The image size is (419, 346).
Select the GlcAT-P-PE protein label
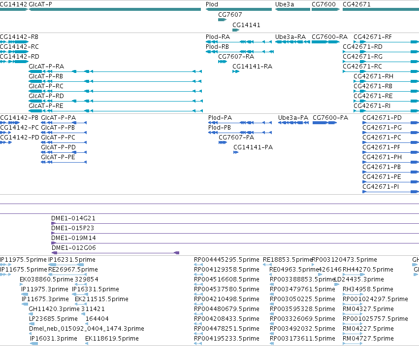58,157
